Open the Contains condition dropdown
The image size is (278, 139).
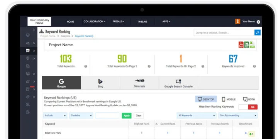(81, 116)
